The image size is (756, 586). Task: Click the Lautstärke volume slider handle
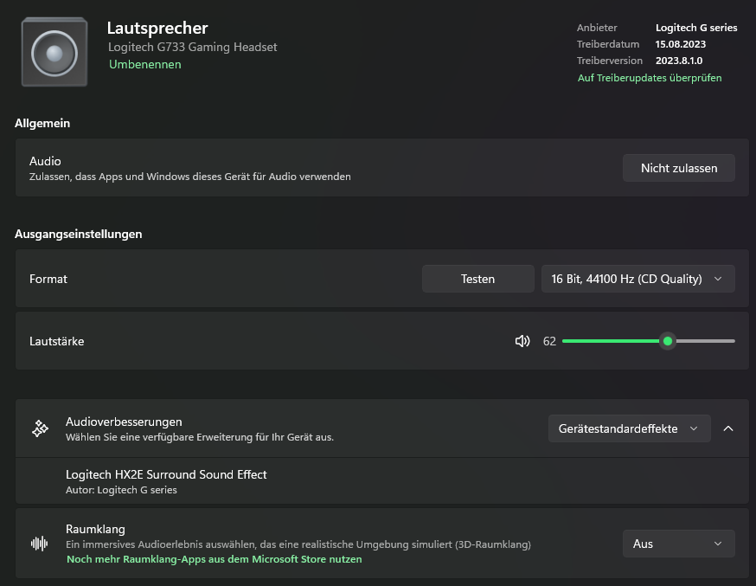click(x=668, y=341)
